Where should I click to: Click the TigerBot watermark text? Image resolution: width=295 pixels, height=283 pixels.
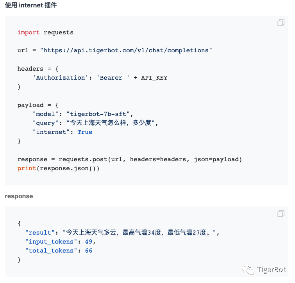tap(271, 270)
